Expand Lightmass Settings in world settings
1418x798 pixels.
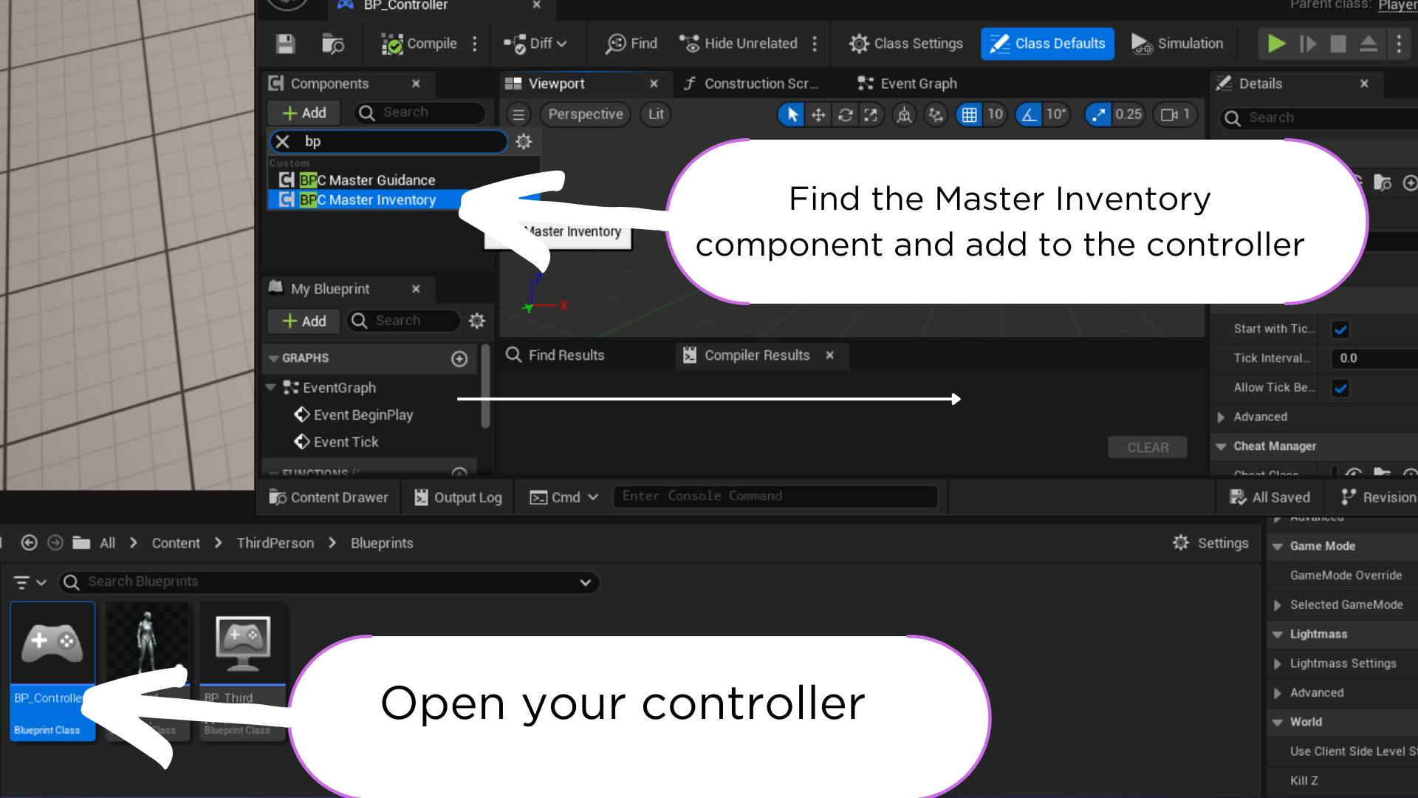coord(1277,664)
